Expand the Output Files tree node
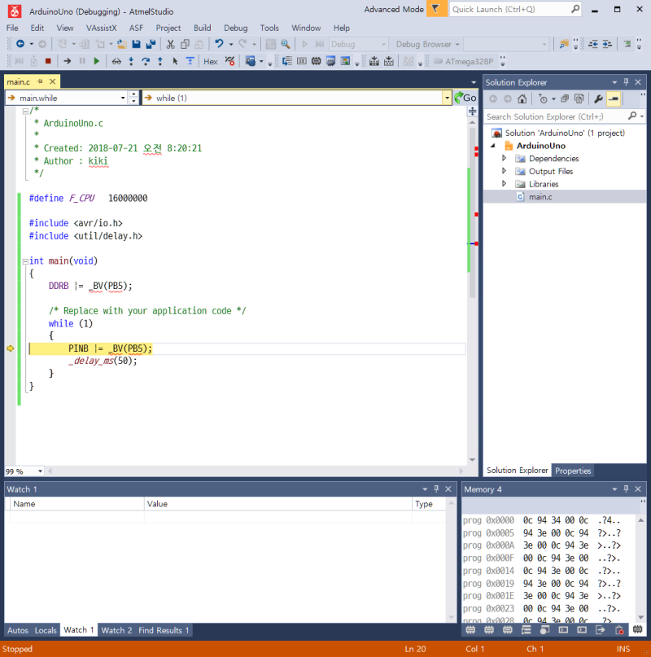 504,171
